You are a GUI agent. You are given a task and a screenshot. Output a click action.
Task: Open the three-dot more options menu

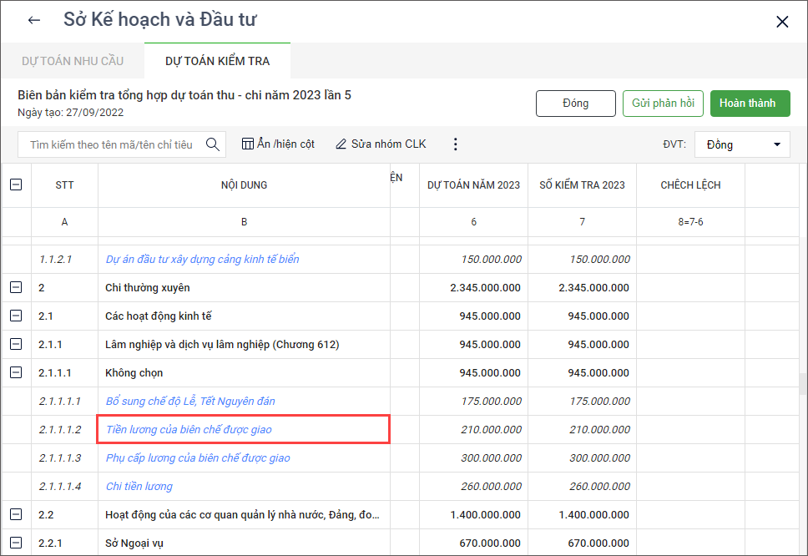click(x=455, y=144)
